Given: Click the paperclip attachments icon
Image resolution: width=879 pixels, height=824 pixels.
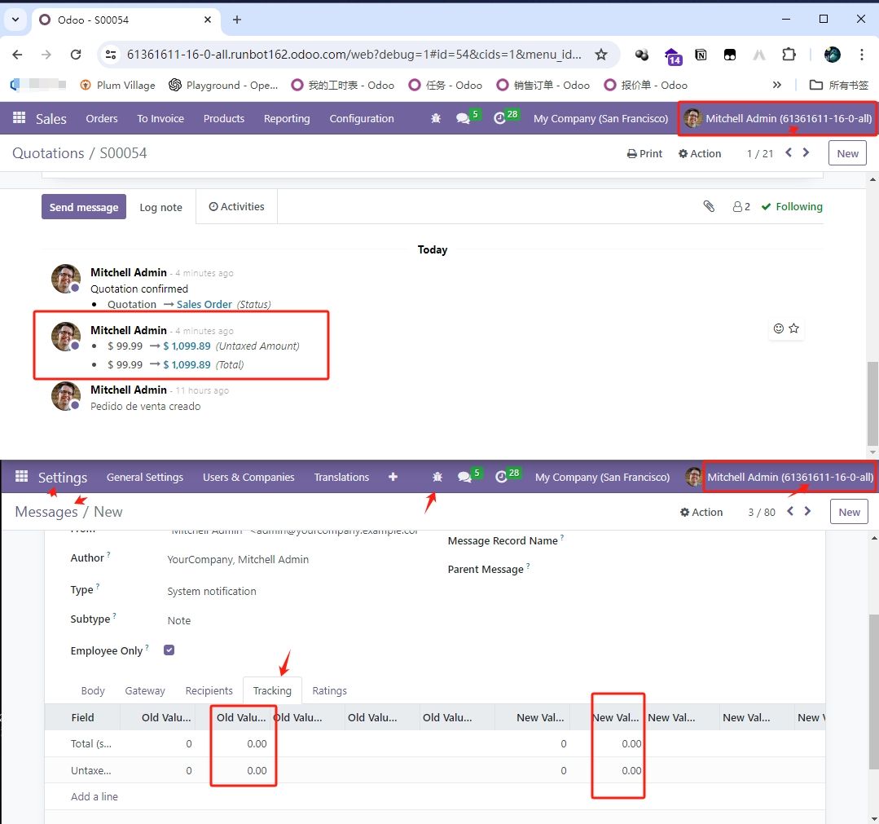Looking at the screenshot, I should pyautogui.click(x=709, y=206).
